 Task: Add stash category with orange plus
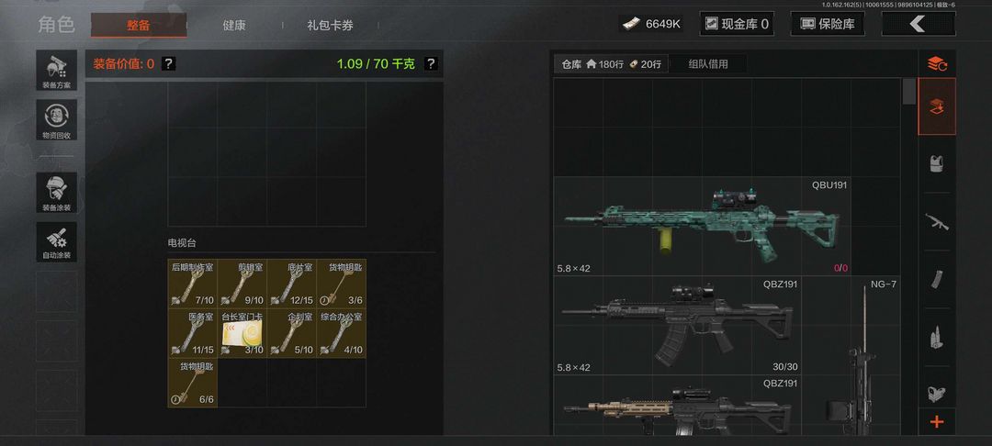[x=937, y=422]
